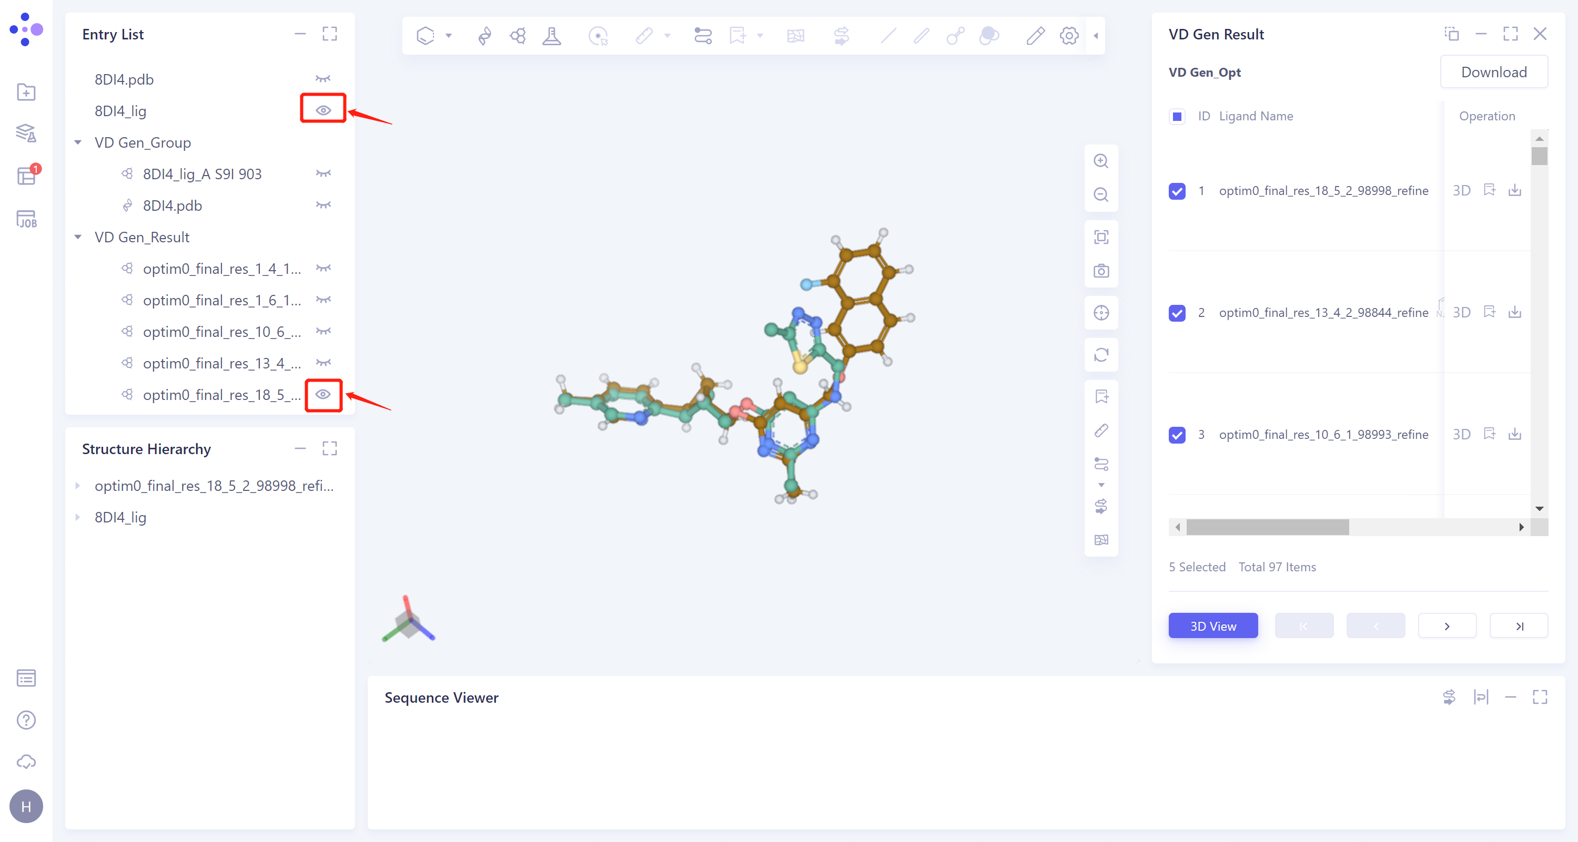Collapse the VD Gen_Group tree node

click(78, 142)
